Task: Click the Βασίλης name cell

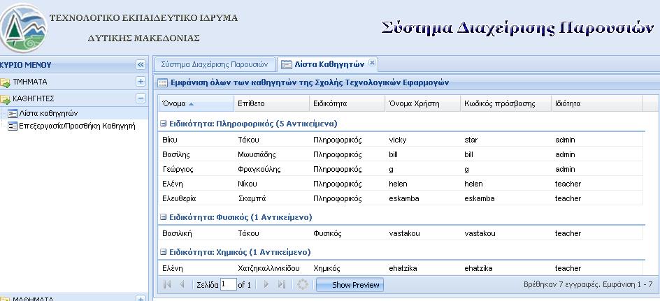Action: tap(196, 154)
